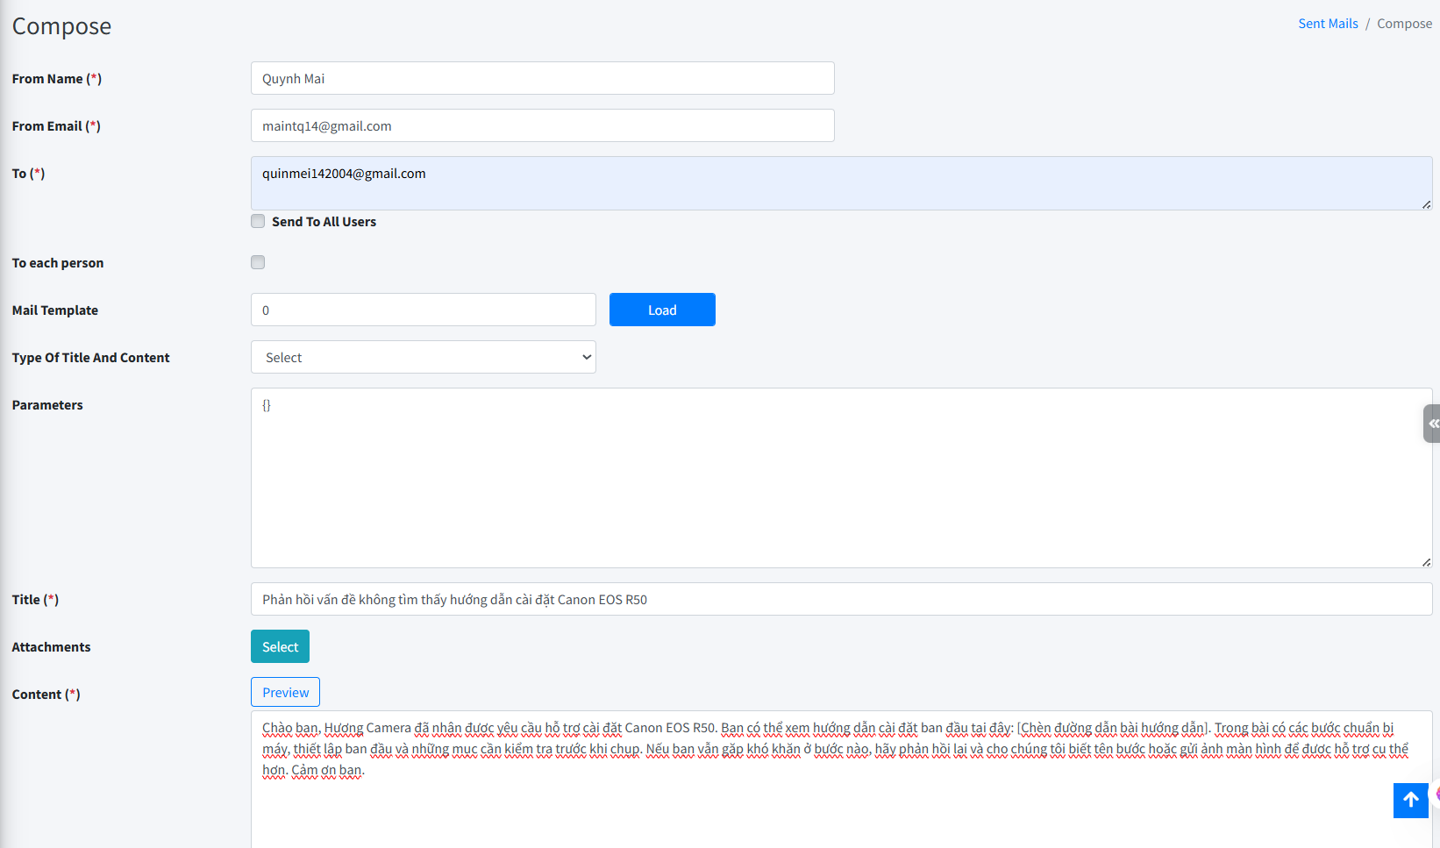Enable the Send To All Users checkbox

[x=258, y=221]
